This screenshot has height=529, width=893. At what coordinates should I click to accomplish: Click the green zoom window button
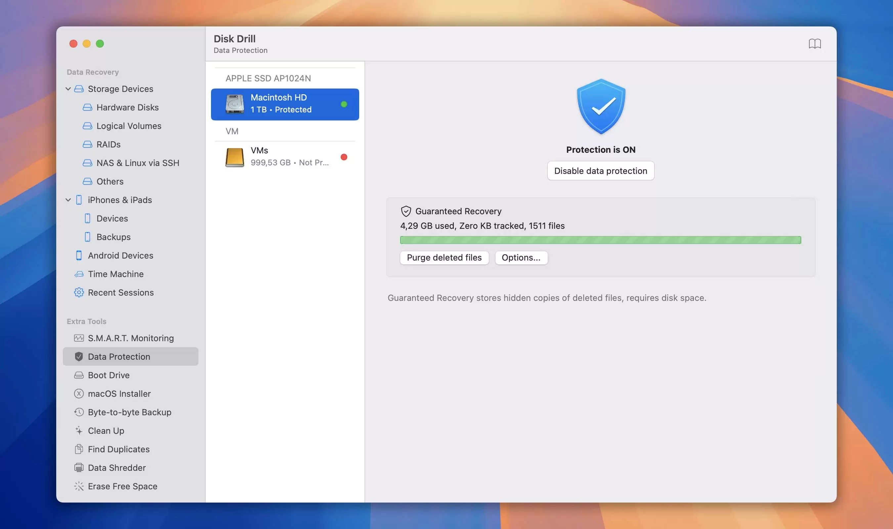pyautogui.click(x=100, y=44)
